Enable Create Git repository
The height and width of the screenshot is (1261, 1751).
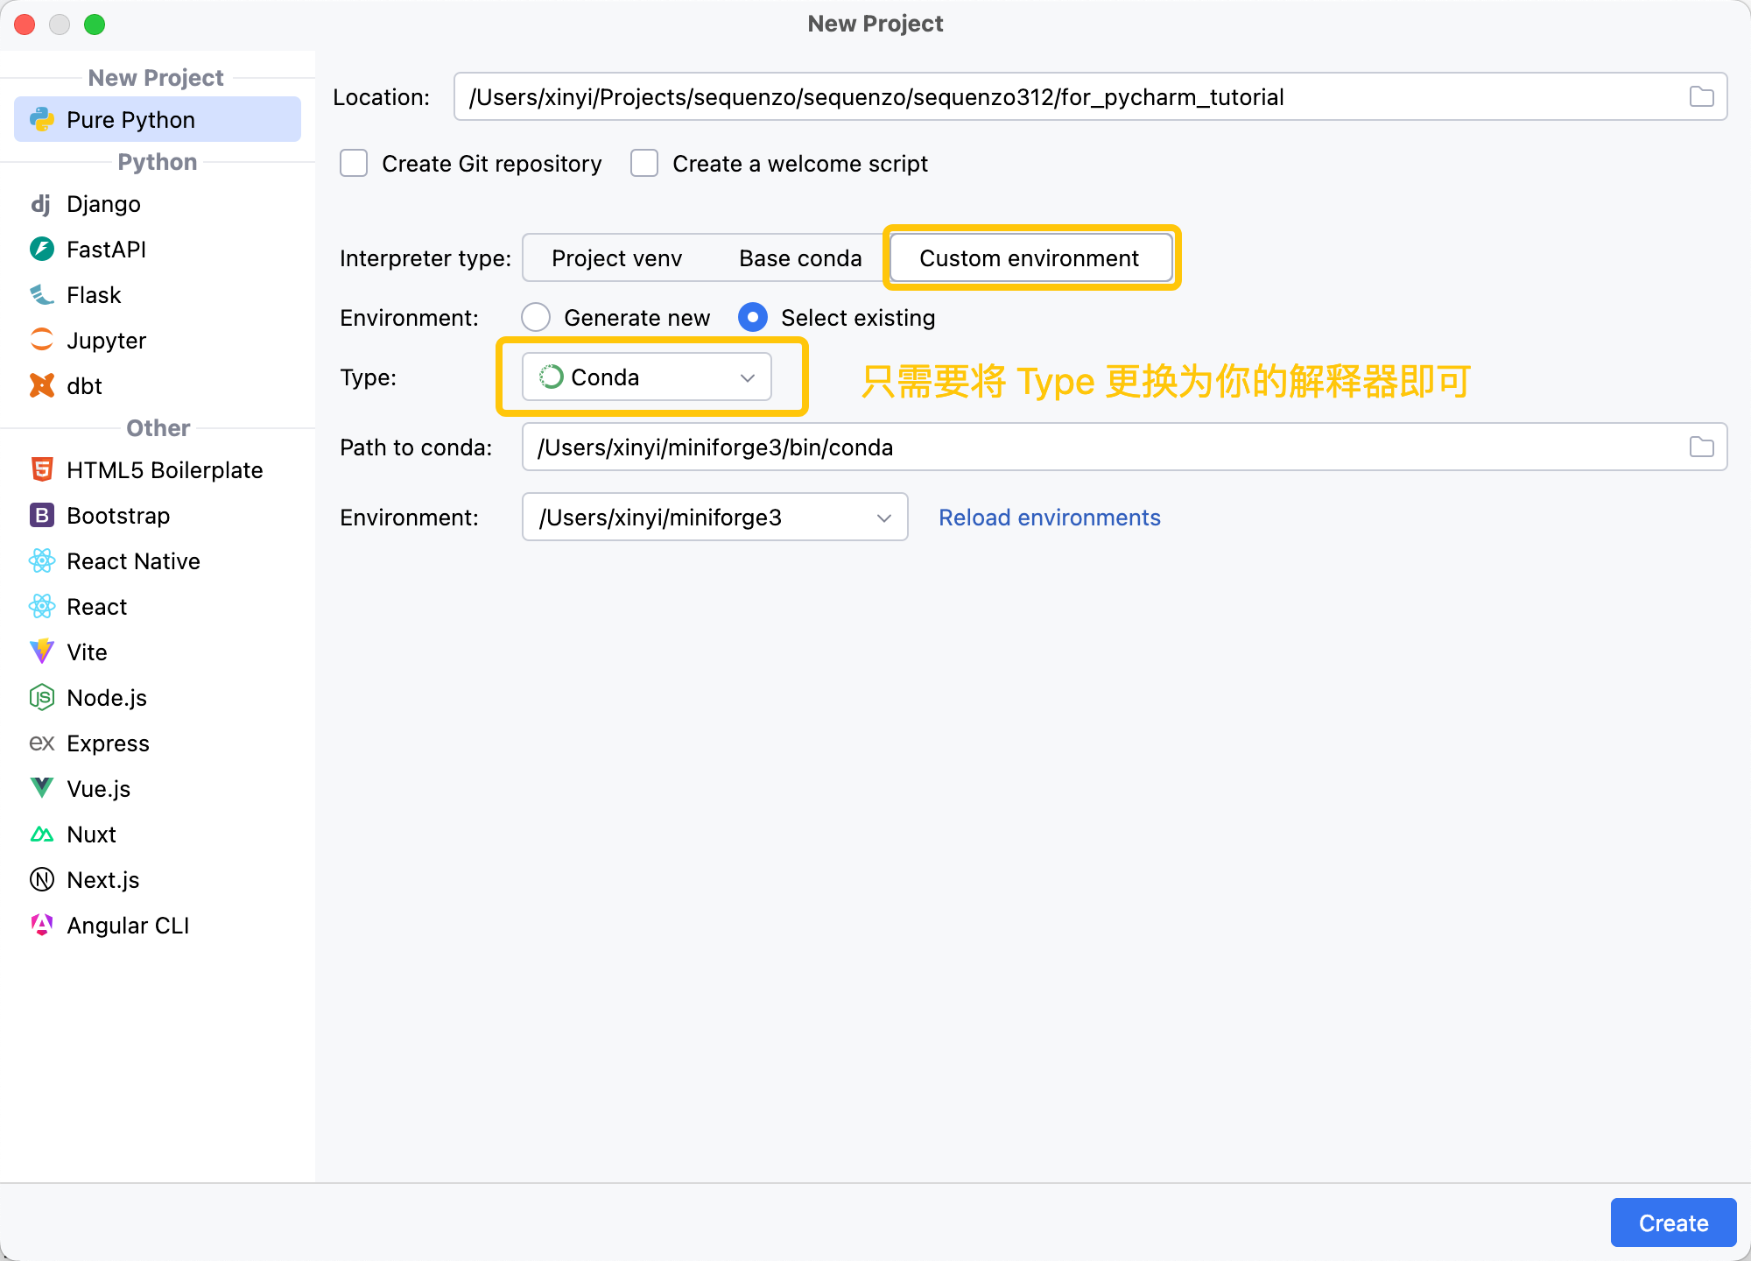(x=354, y=163)
